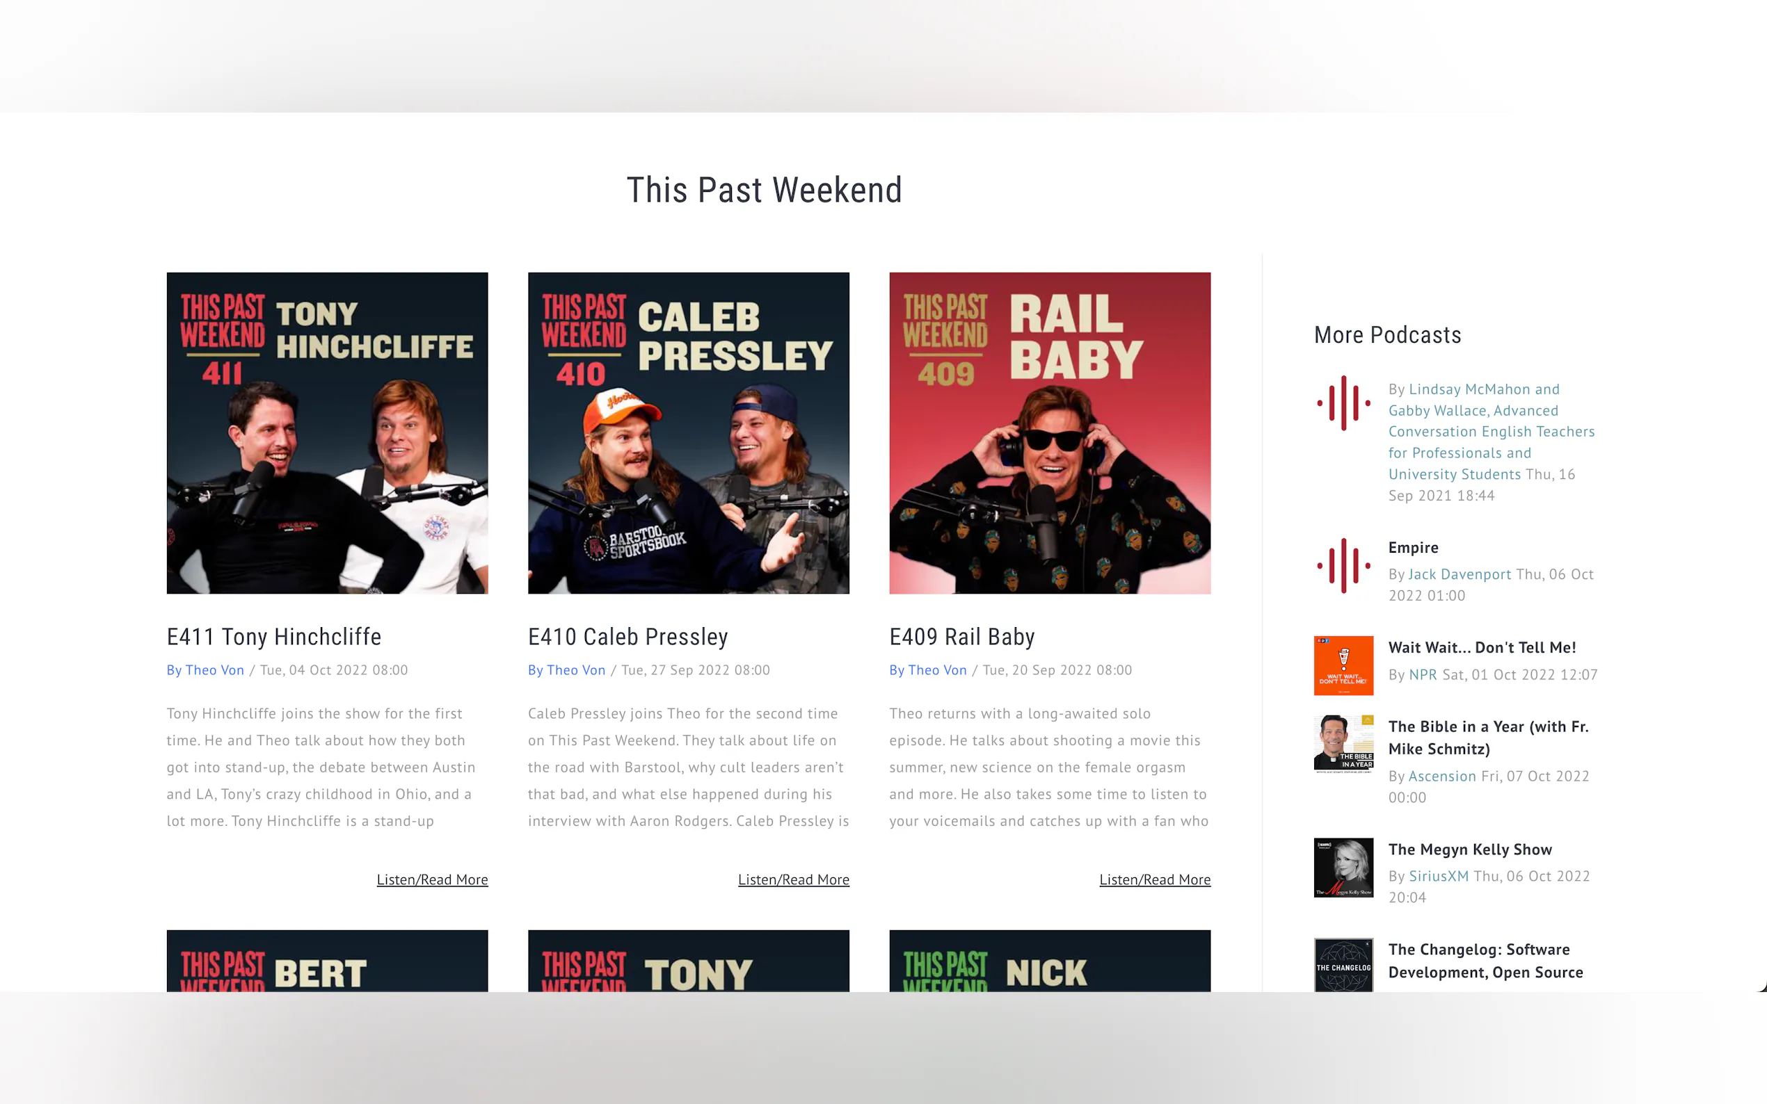1767x1104 pixels.
Task: Click the waveform icon next to Lindsay McMahon podcast
Action: (x=1343, y=403)
